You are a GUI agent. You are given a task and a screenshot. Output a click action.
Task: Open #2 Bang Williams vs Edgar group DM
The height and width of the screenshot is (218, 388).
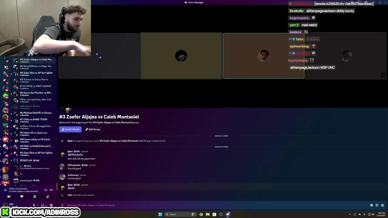click(34, 67)
